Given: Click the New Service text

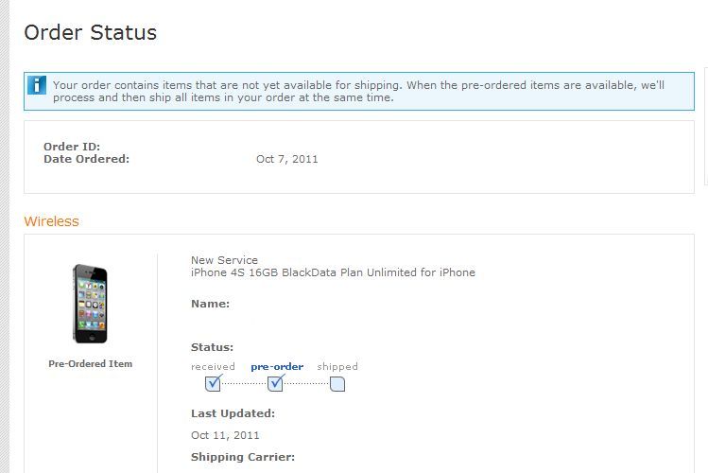Looking at the screenshot, I should coord(224,260).
